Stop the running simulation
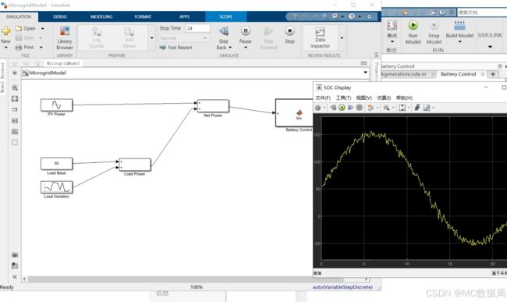 [x=289, y=35]
